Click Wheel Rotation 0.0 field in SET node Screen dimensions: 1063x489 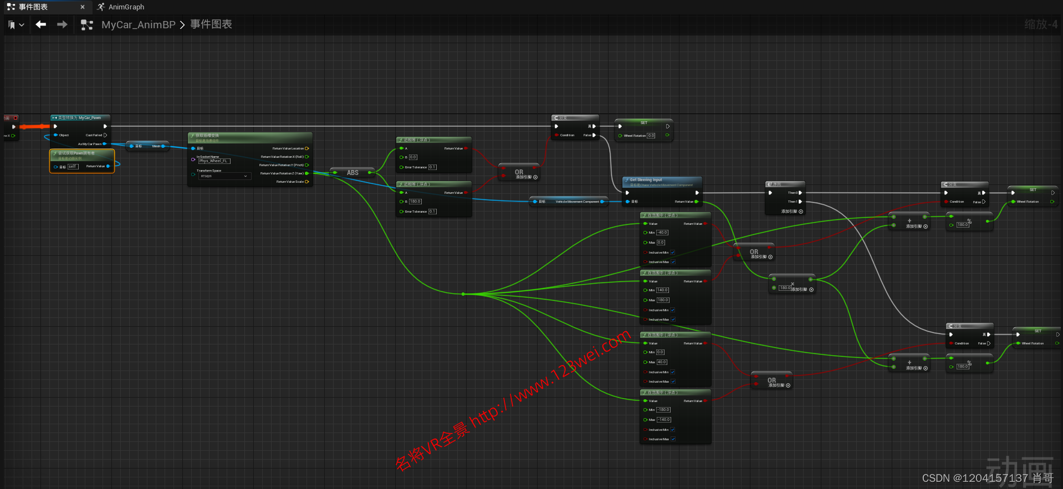[651, 136]
